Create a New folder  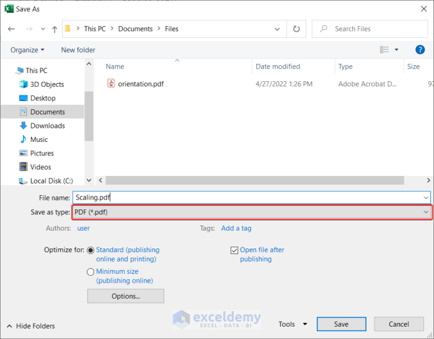78,50
